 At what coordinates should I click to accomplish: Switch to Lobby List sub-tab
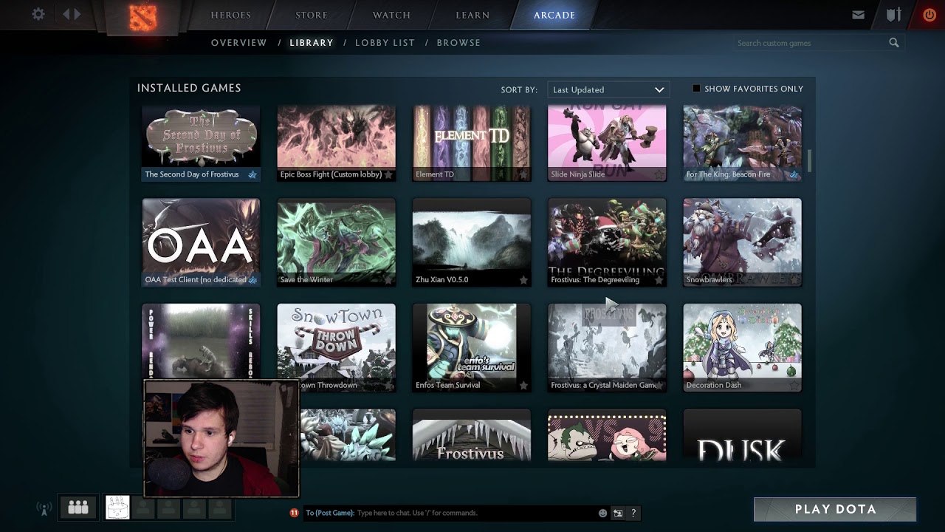click(385, 43)
